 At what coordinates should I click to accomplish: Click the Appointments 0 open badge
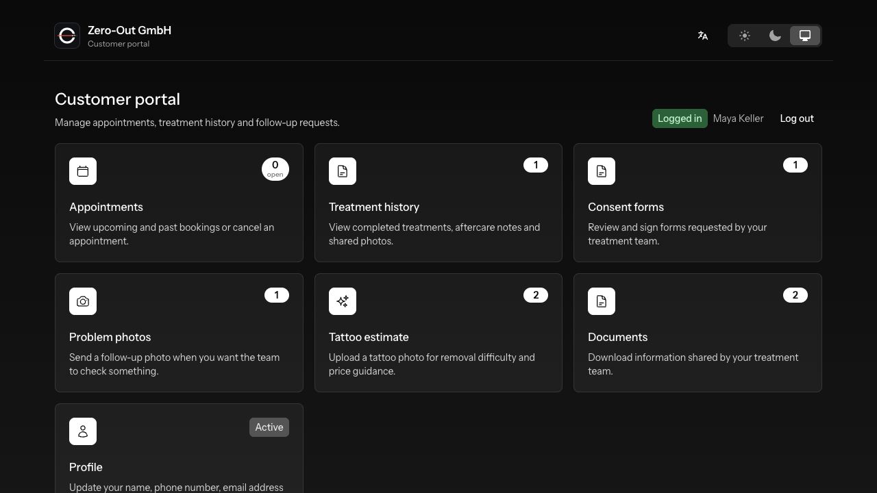click(275, 169)
